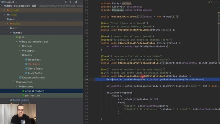The width and height of the screenshot is (220, 124).
Task: Expand the .gradle folder
Action: click(x=4, y=10)
